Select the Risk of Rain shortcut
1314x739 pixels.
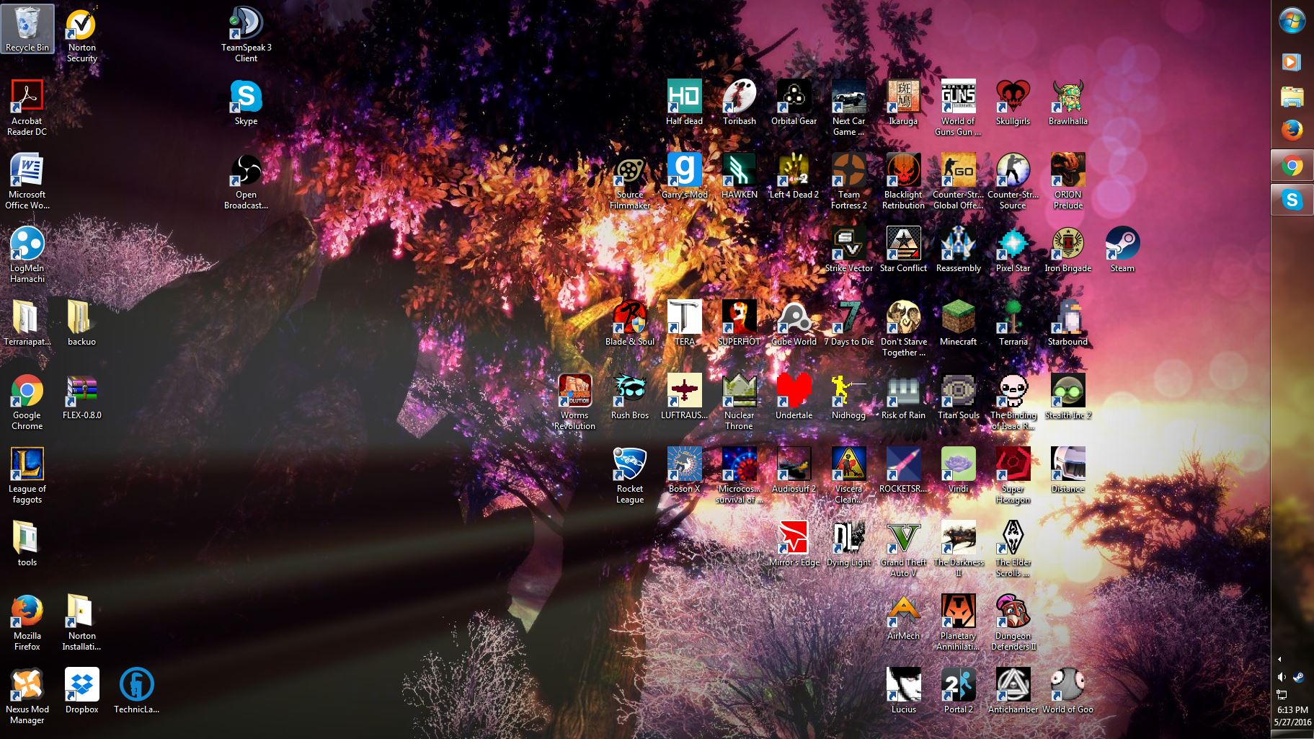(903, 397)
